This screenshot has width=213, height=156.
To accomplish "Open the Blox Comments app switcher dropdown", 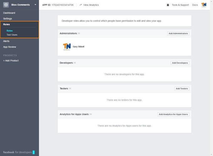I will [35, 5].
